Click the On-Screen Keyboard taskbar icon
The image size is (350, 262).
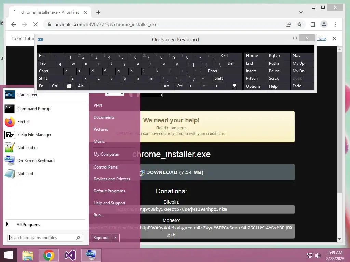click(91, 255)
